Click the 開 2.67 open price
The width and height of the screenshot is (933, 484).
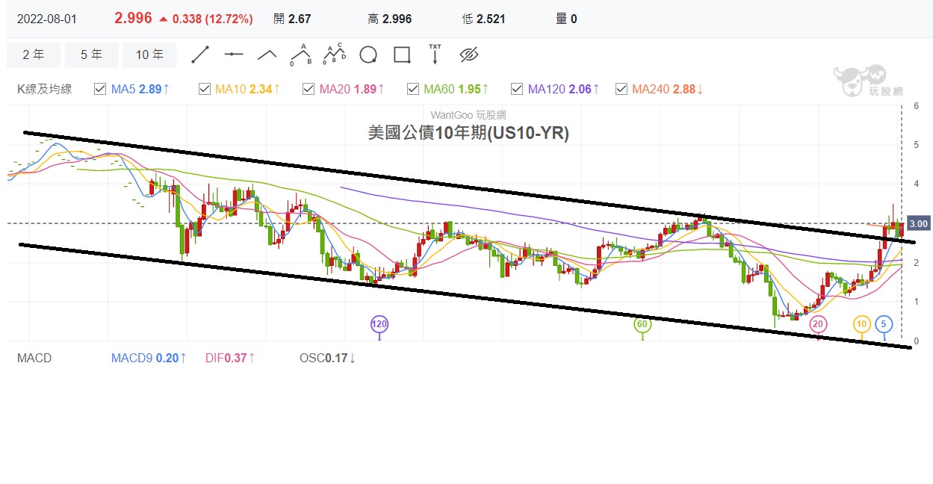pos(292,19)
